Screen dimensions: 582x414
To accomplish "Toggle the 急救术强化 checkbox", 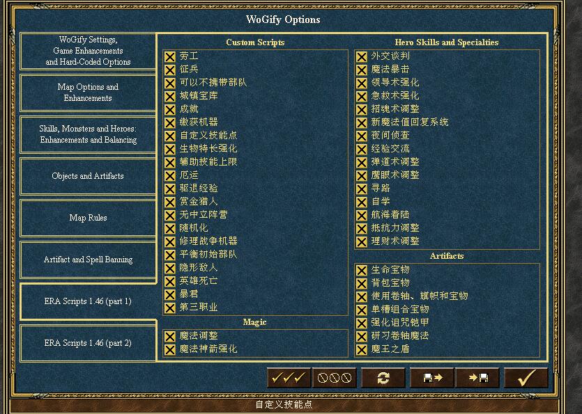I will [x=362, y=96].
